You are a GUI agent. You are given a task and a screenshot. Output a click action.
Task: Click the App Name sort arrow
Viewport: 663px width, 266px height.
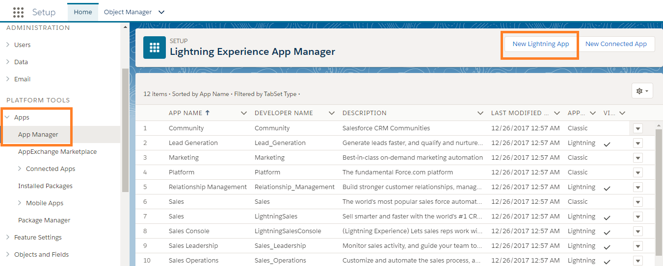tap(208, 113)
